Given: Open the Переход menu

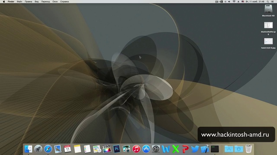Looking at the screenshot, I should coord(45,2).
